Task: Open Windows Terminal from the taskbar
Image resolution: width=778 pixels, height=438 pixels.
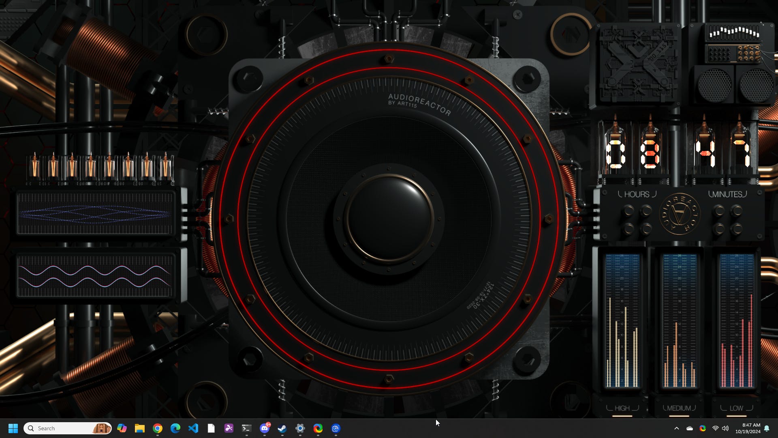Action: [x=247, y=428]
